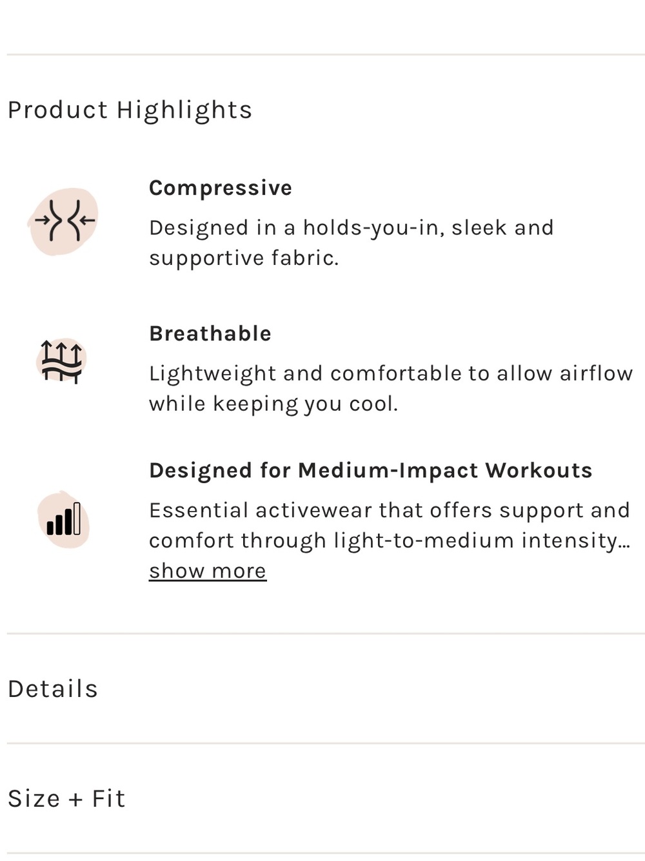Viewport: 645px width, 861px height.
Task: Click the divider line above Details
Action: click(x=326, y=634)
